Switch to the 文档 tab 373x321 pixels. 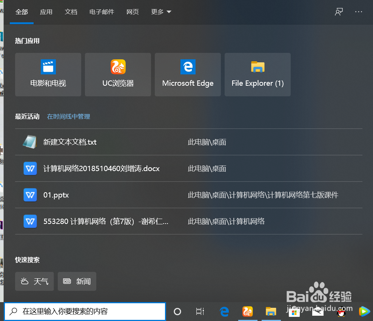(71, 12)
